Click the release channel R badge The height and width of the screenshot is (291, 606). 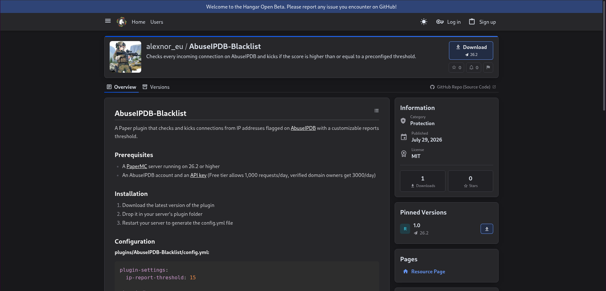405,229
